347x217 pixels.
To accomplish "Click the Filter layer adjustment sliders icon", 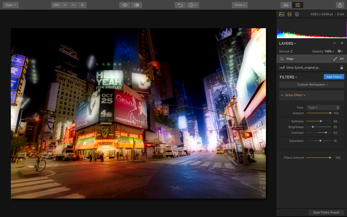I will (282, 59).
